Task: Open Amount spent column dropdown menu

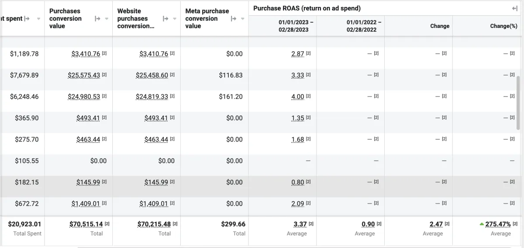Action: [x=38, y=19]
